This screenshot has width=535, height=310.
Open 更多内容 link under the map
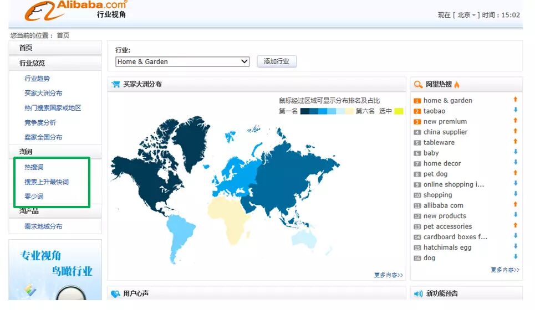(x=389, y=275)
